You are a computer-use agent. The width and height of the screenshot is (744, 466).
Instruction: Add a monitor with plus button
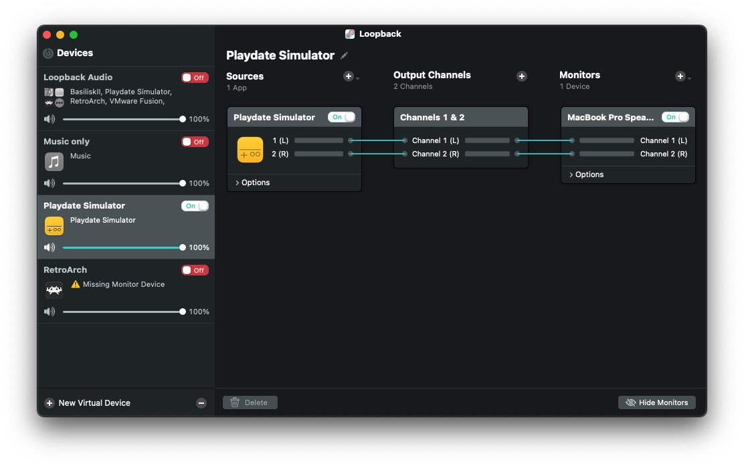click(x=680, y=76)
